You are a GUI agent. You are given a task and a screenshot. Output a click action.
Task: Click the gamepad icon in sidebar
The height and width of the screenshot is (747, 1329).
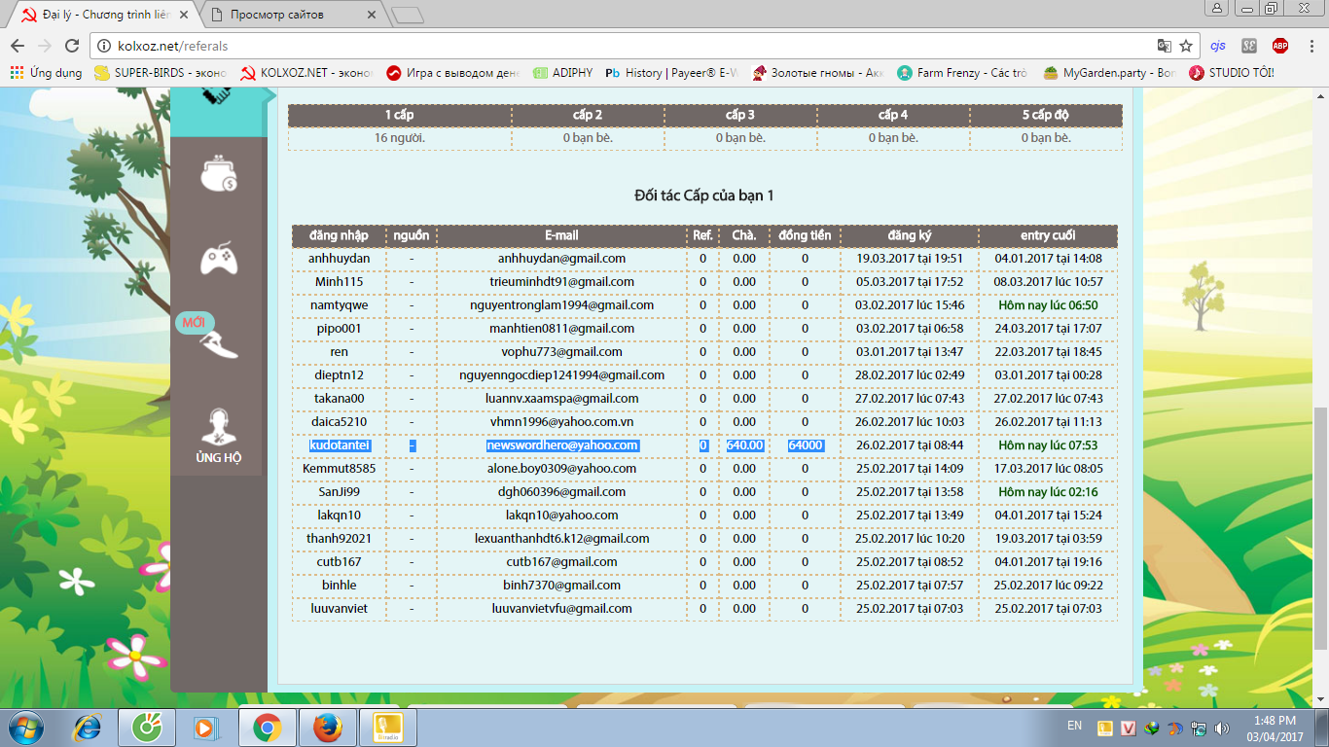coord(218,260)
